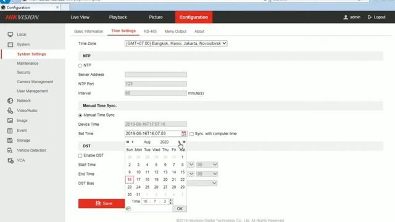Click the red Save button

click(x=101, y=203)
